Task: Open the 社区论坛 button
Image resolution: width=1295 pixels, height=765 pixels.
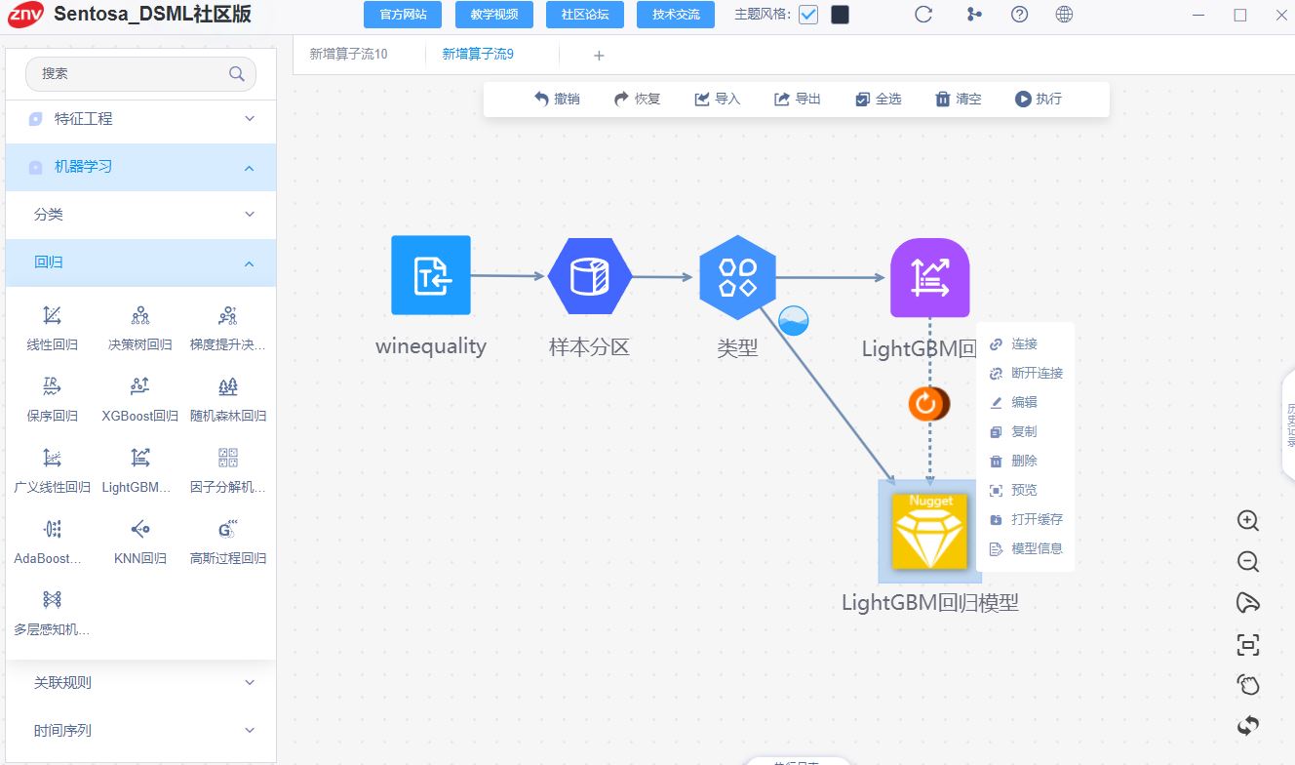Action: pos(585,15)
